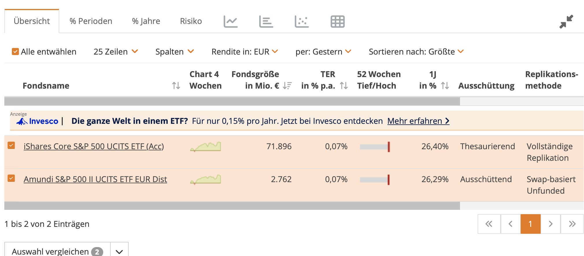This screenshot has height=256, width=584.
Task: Uncheck iShares Core S&P 500 row checkbox
Action: 11,145
